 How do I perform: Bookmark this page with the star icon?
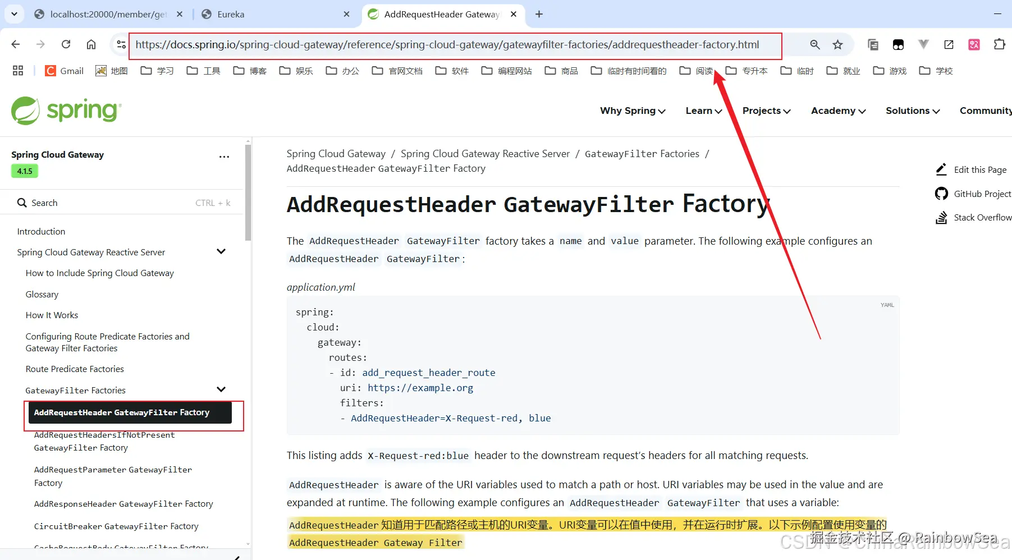[837, 44]
